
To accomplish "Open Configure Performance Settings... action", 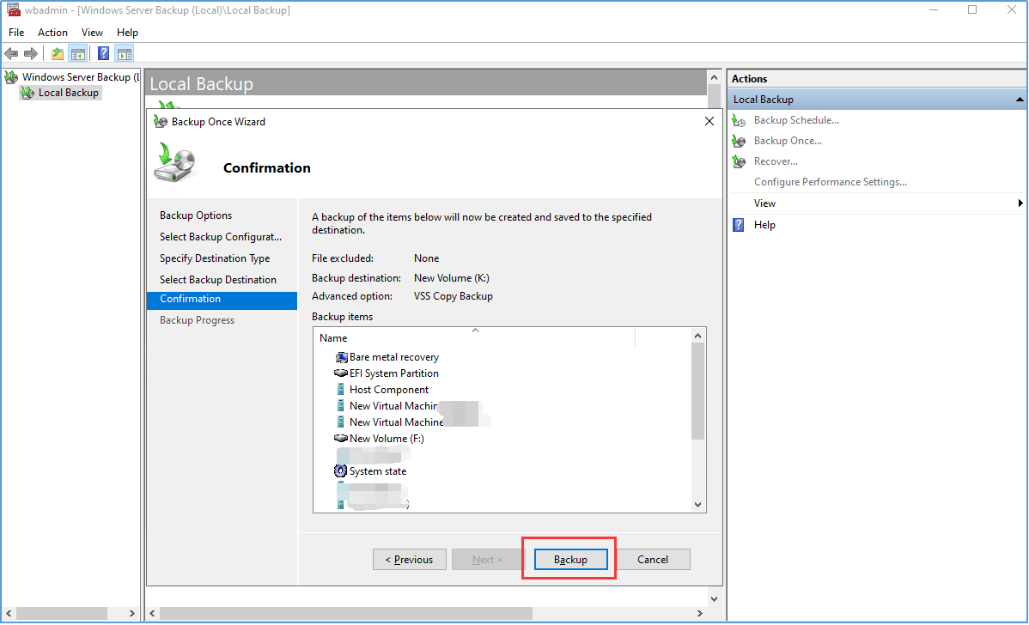I will pyautogui.click(x=830, y=182).
